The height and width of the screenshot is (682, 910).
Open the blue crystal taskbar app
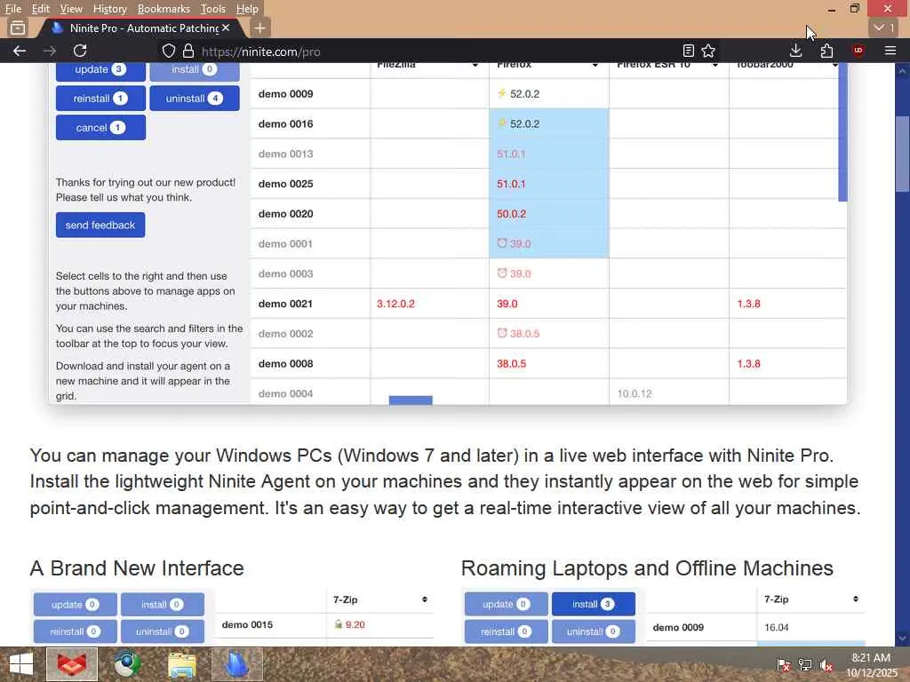(236, 664)
